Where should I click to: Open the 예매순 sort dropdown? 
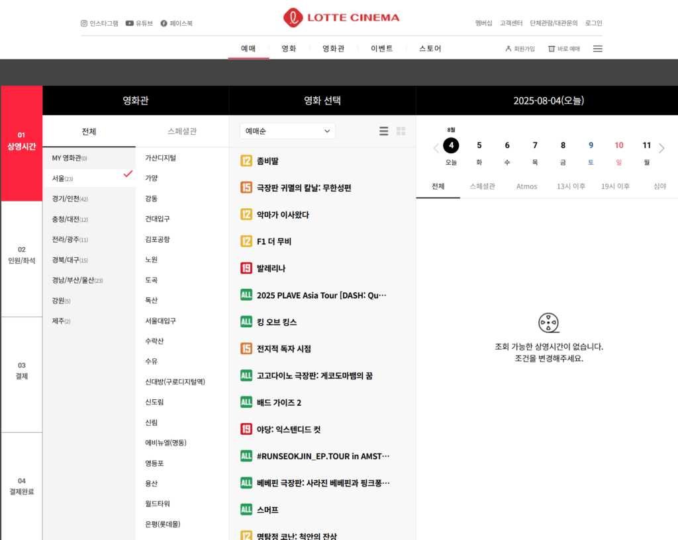click(287, 131)
